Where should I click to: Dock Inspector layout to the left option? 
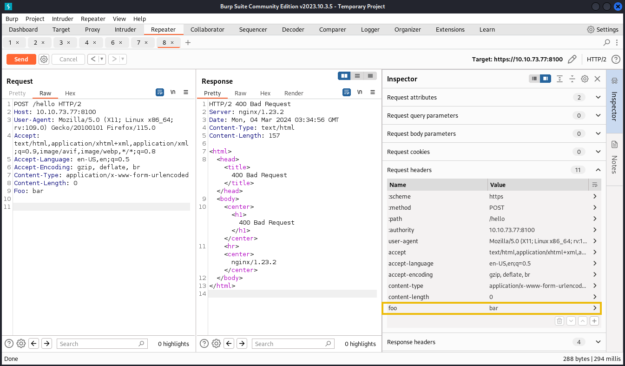point(534,79)
